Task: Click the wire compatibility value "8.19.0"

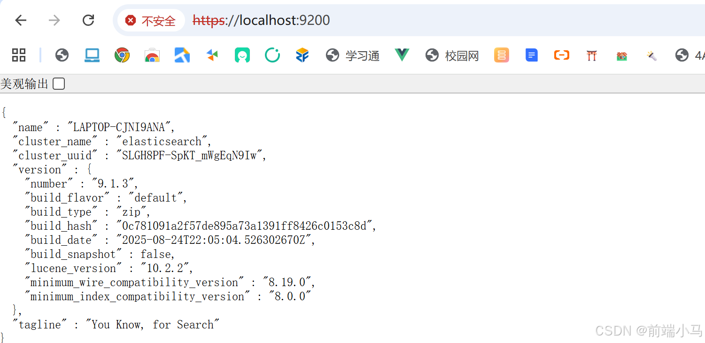Action: pyautogui.click(x=287, y=282)
